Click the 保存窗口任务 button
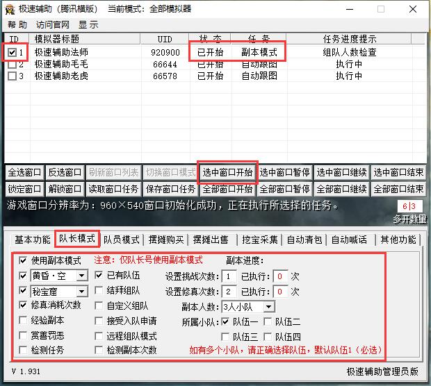This screenshot has width=431, height=386. (x=170, y=189)
